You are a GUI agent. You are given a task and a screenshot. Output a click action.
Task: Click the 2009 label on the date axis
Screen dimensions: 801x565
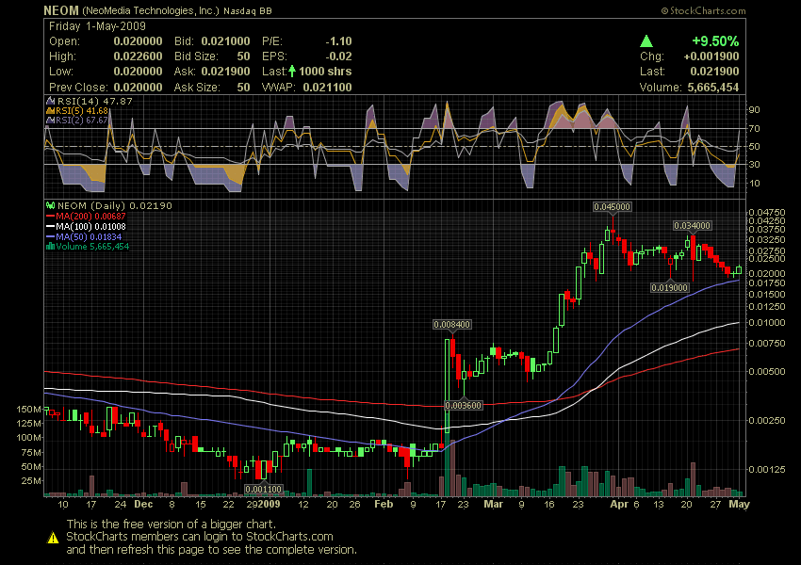(x=269, y=505)
